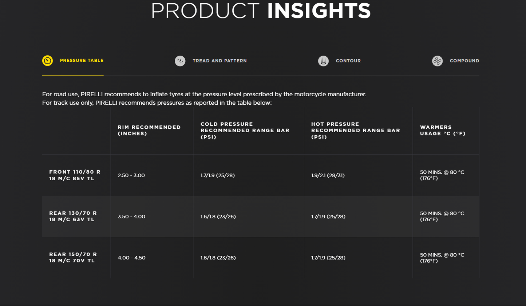Switch to the Compound tab
Viewport: 526px width, 306px height.
(x=464, y=61)
